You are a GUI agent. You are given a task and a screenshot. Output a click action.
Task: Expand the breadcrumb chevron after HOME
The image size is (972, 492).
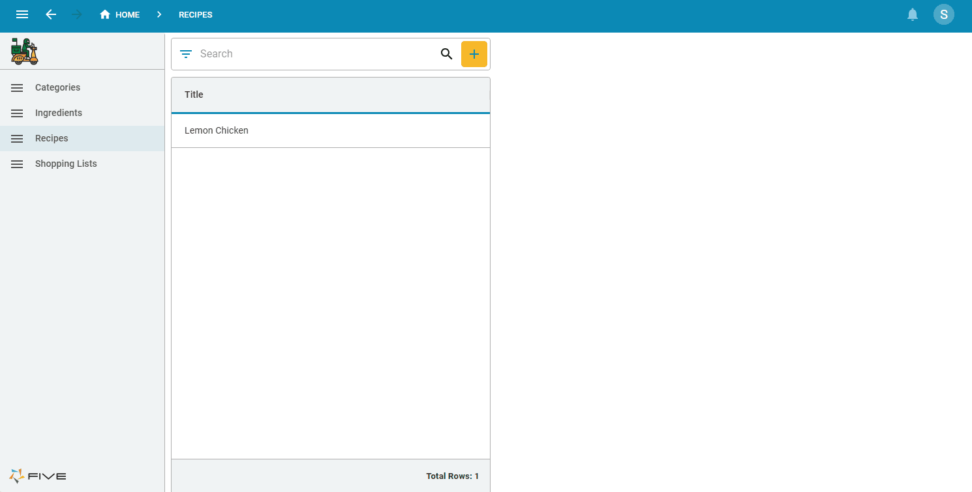tap(159, 14)
